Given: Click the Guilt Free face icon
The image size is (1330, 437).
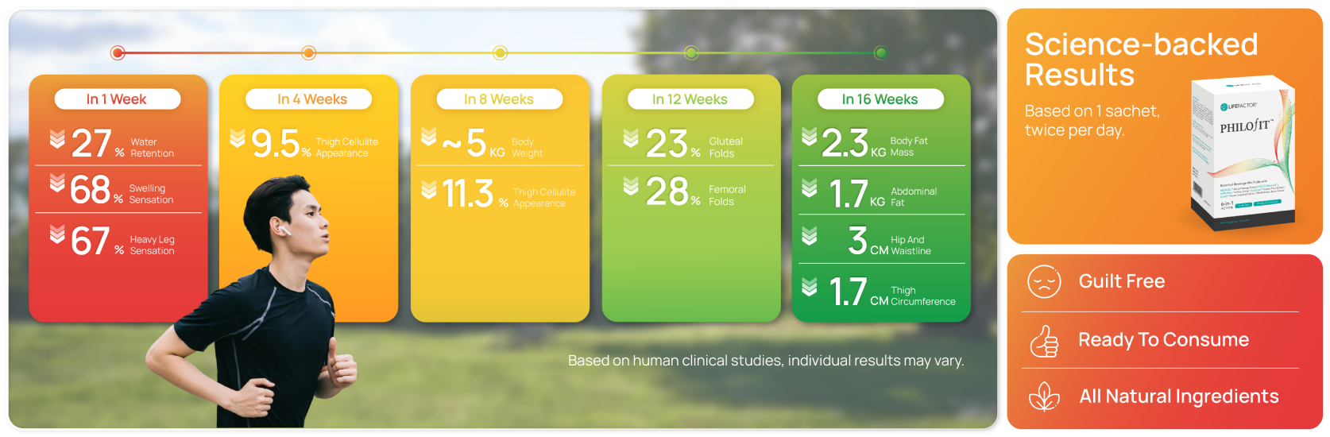Looking at the screenshot, I should point(1044,282).
